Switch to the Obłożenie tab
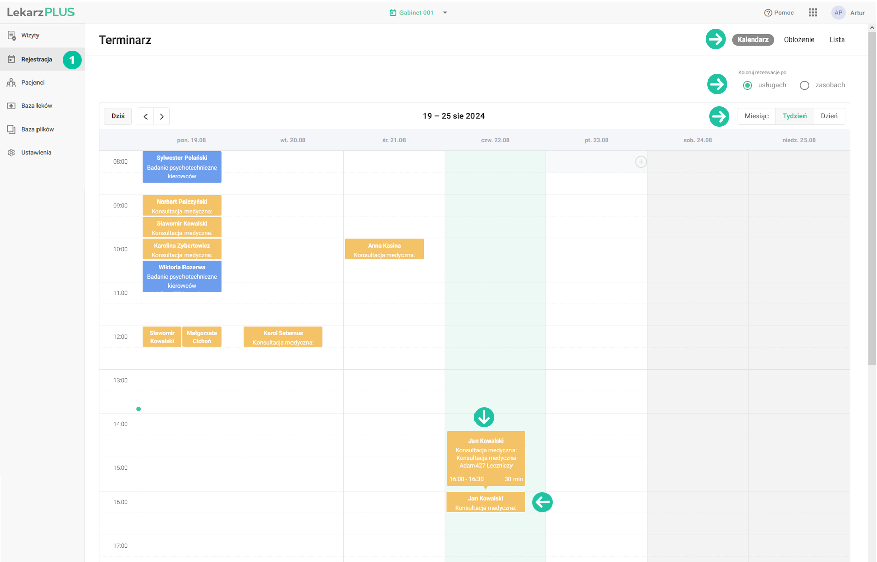This screenshot has width=877, height=562. pos(799,39)
